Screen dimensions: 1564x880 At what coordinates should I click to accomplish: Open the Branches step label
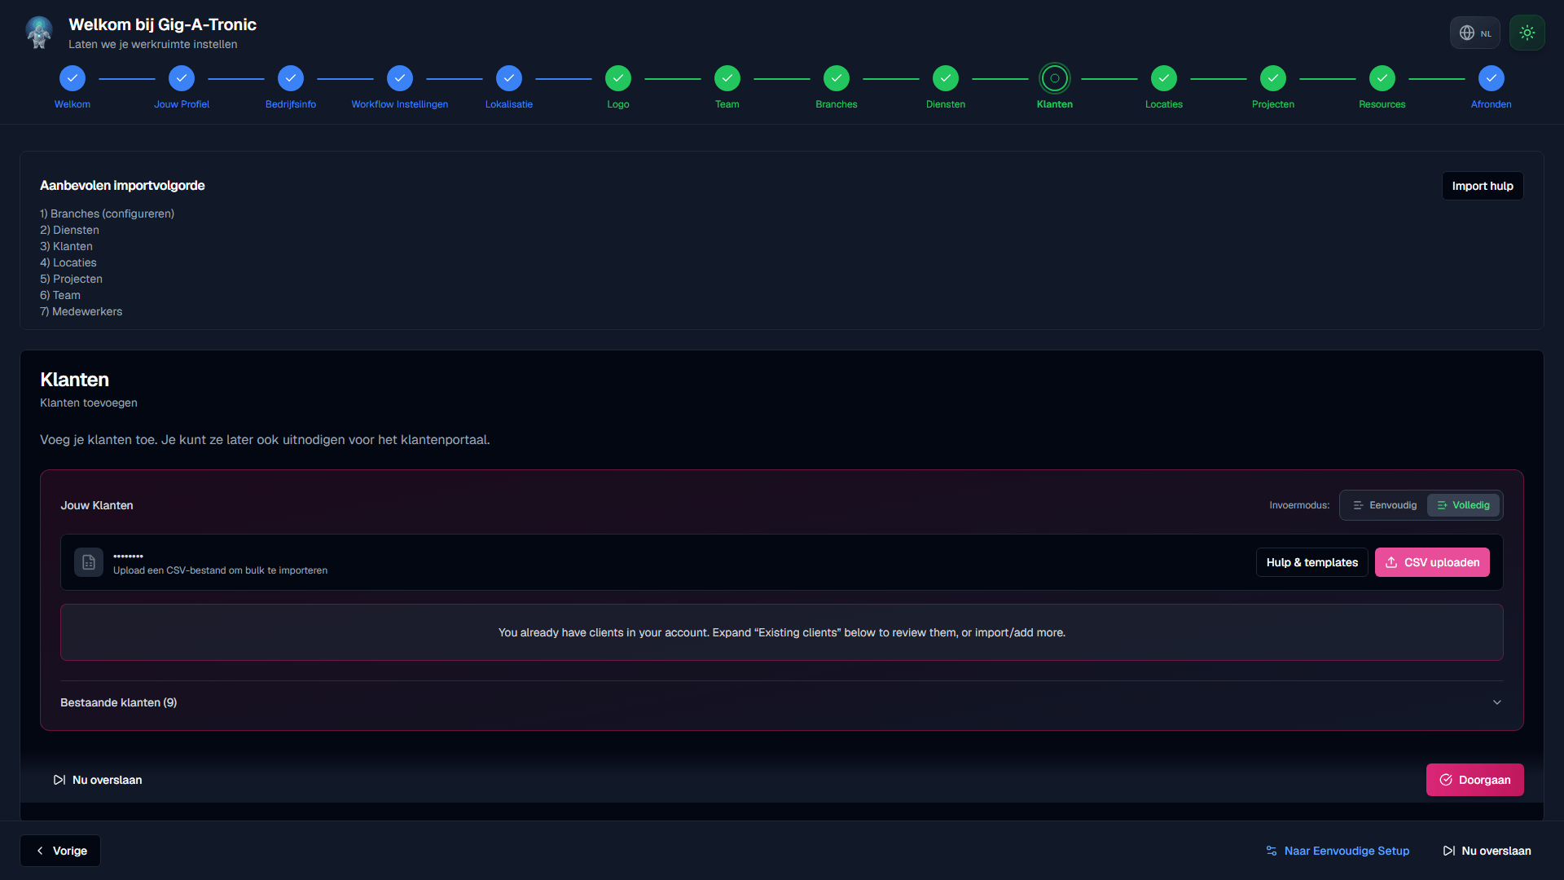pos(837,104)
